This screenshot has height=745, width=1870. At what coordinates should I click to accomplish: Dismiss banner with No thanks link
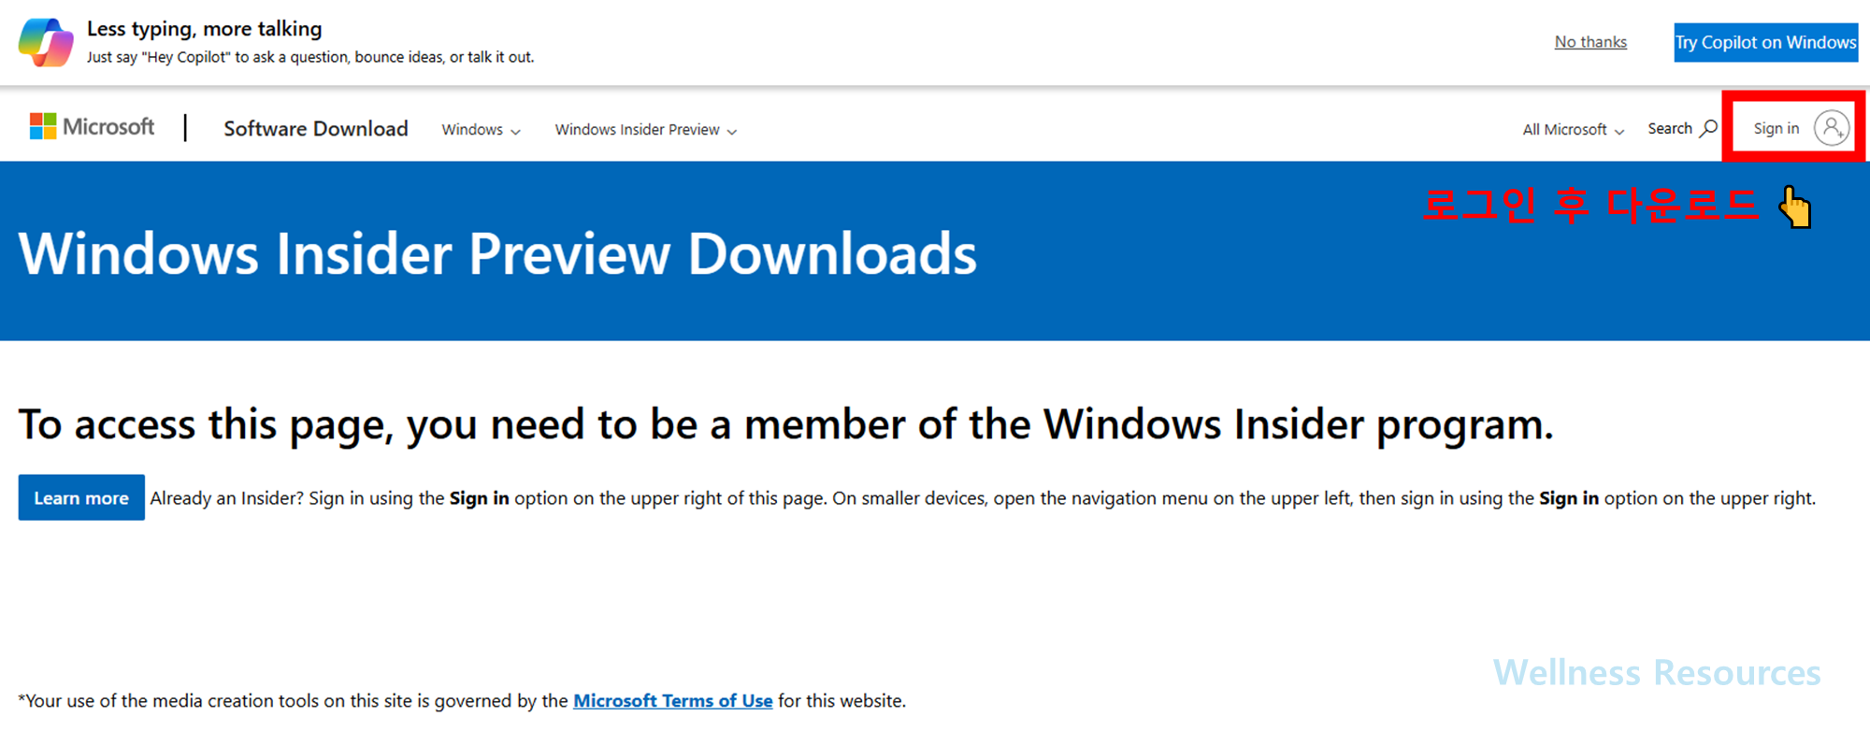point(1590,42)
